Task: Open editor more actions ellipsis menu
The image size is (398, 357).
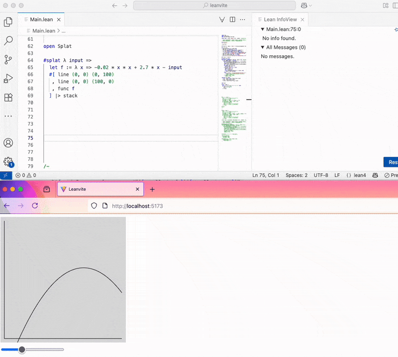Action: pyautogui.click(x=242, y=19)
